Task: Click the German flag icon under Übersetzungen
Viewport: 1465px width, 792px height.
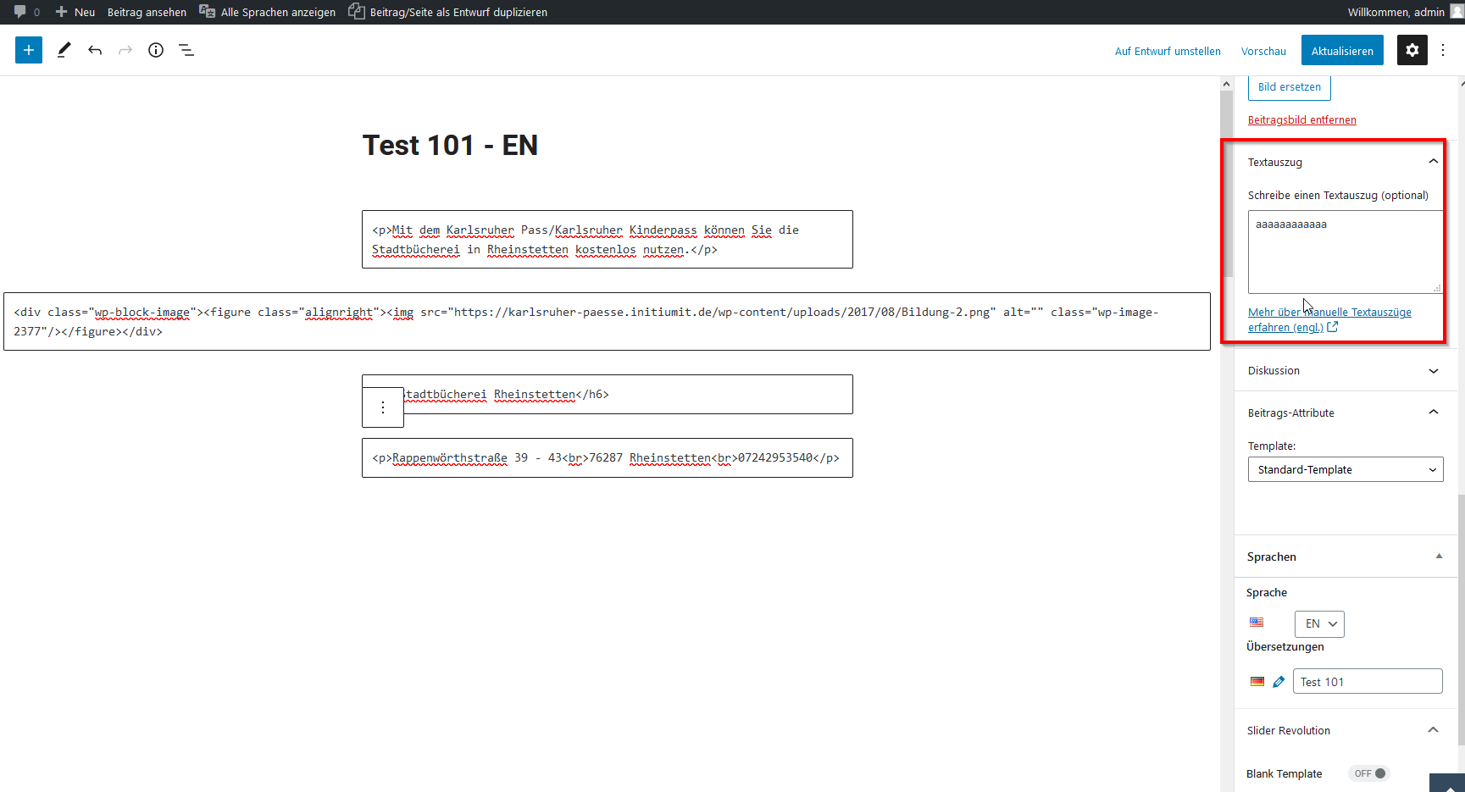Action: point(1257,682)
